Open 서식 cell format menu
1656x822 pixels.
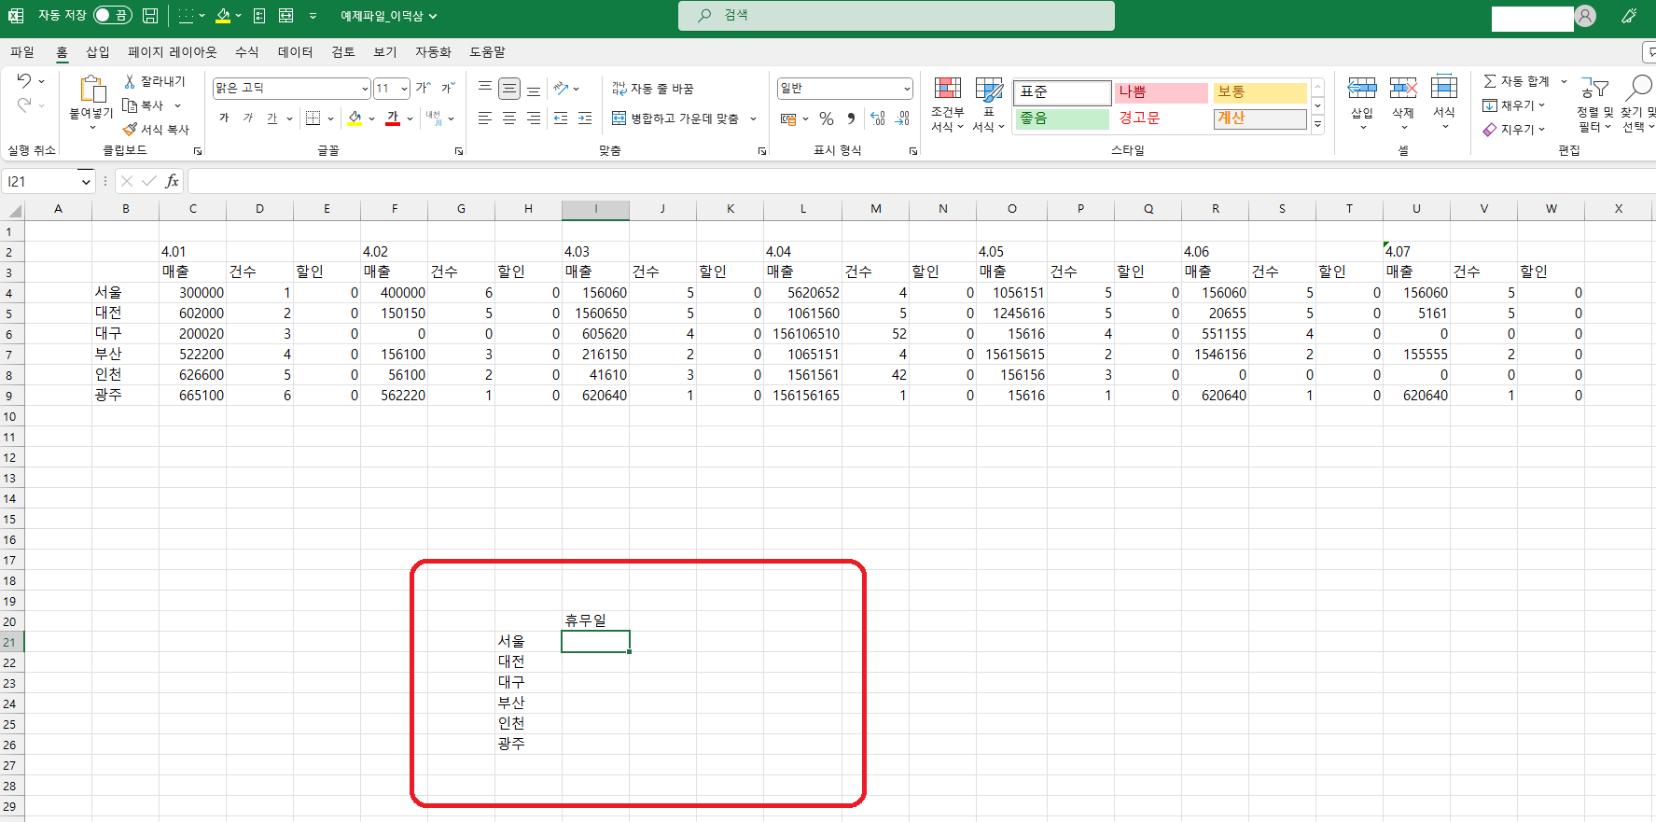click(x=1444, y=103)
